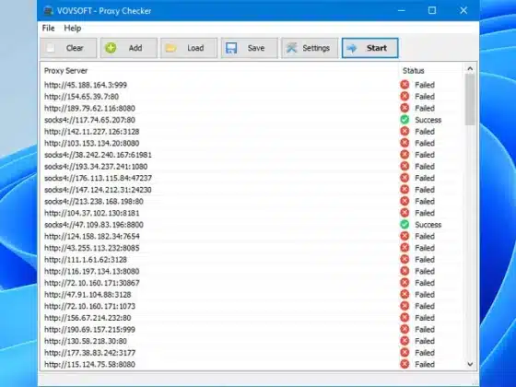Click failed icon for 213.238.168.198:80
The width and height of the screenshot is (516, 387).
(405, 201)
